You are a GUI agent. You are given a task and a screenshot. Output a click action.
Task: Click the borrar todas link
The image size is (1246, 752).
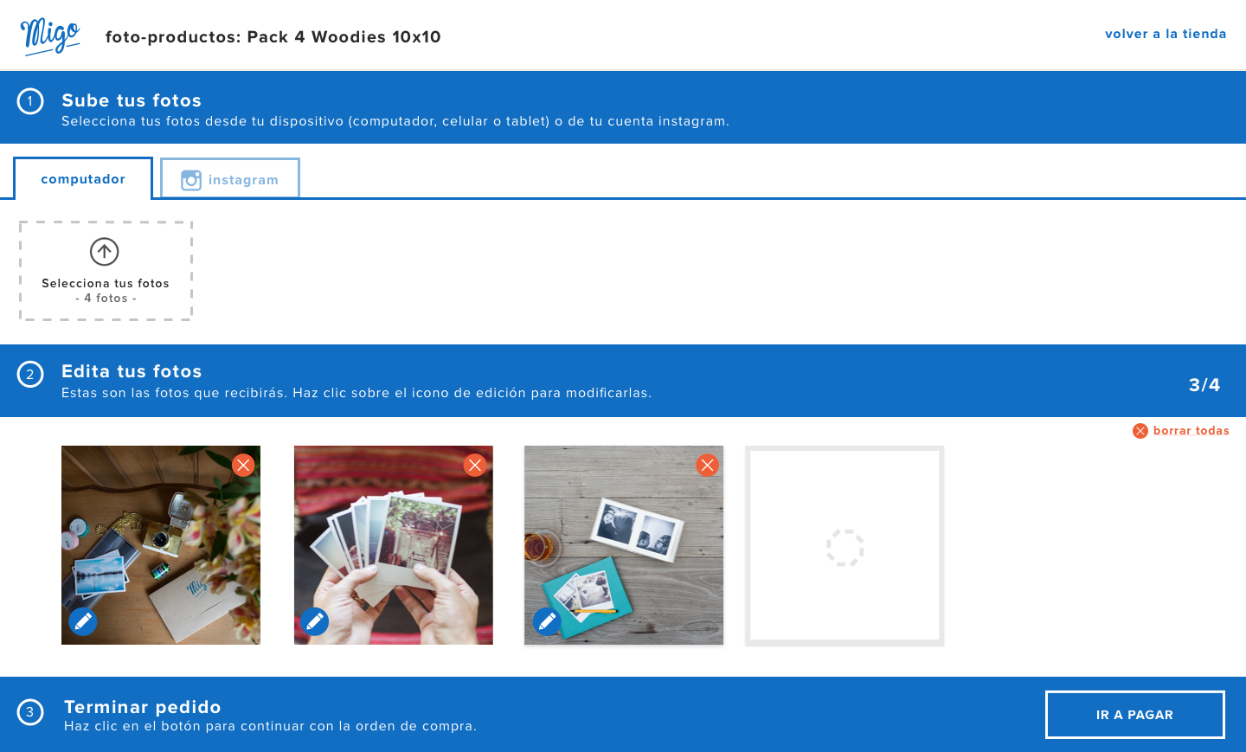1191,430
